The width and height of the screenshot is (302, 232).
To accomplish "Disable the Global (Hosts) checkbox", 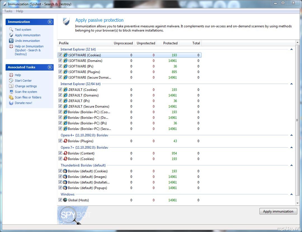I will (x=60, y=200).
